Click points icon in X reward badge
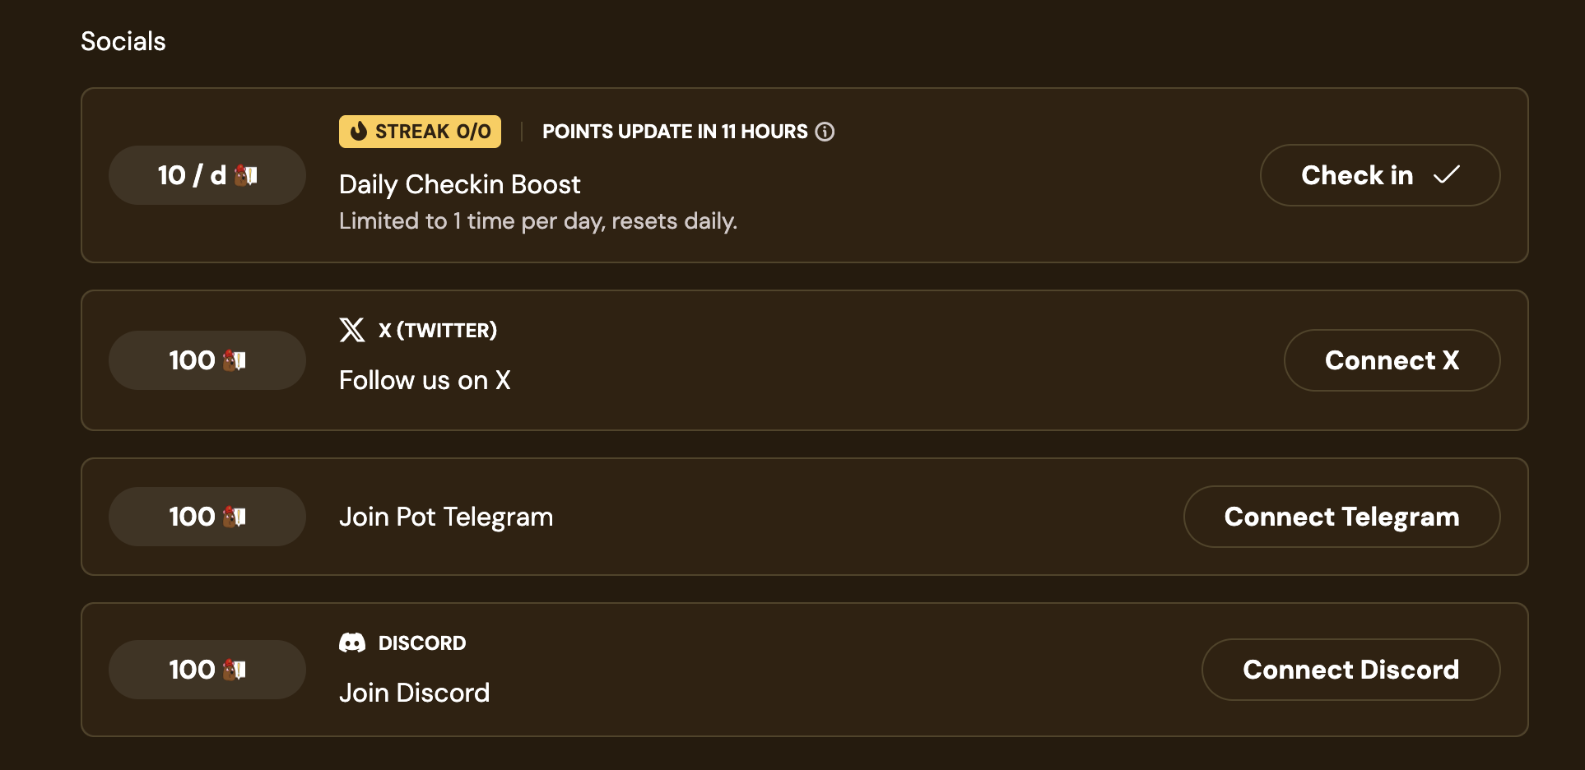 click(235, 360)
